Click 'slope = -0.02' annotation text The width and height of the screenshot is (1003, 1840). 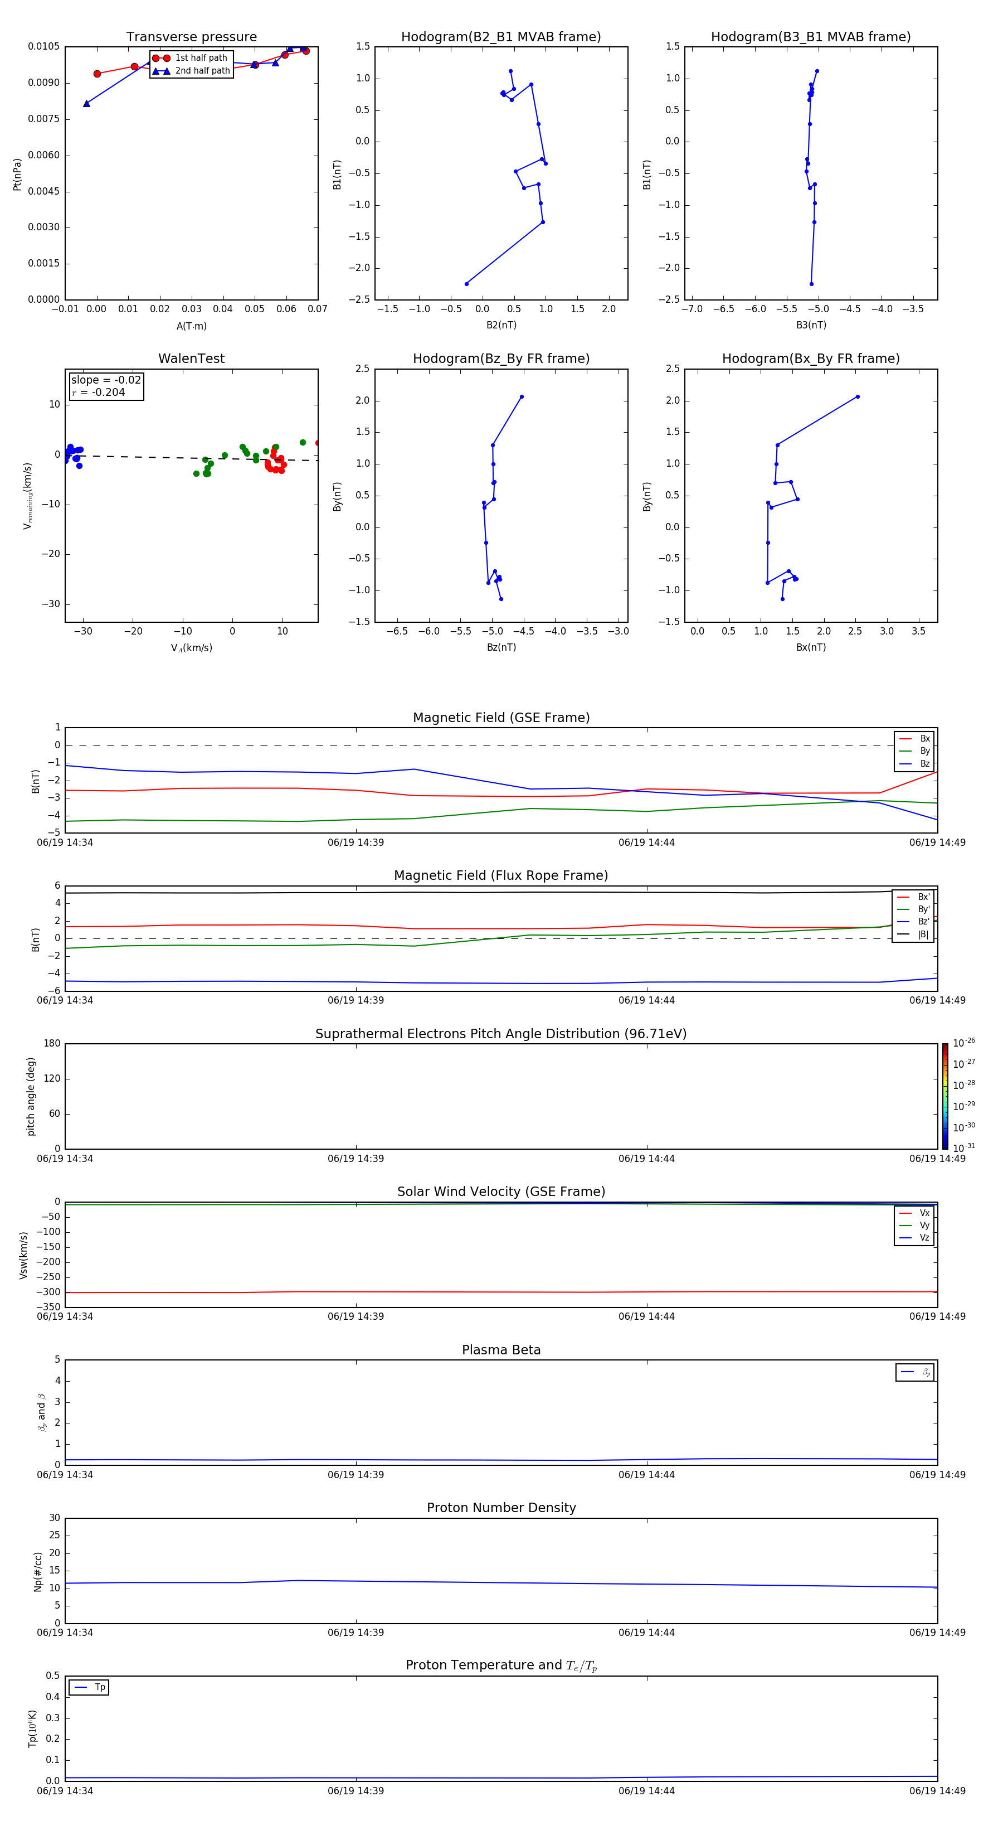pos(106,380)
